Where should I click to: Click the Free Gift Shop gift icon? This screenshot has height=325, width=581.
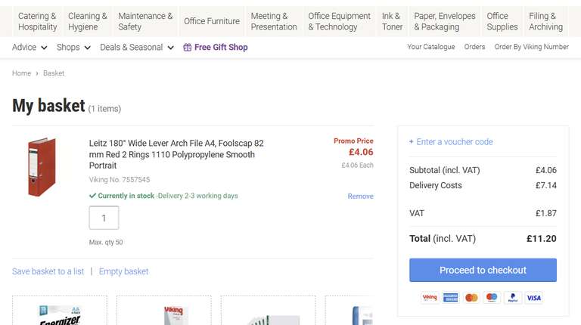188,48
